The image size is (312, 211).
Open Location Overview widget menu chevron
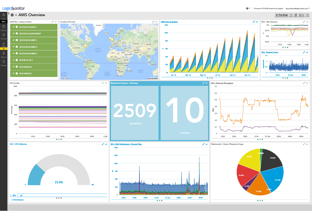(156, 22)
